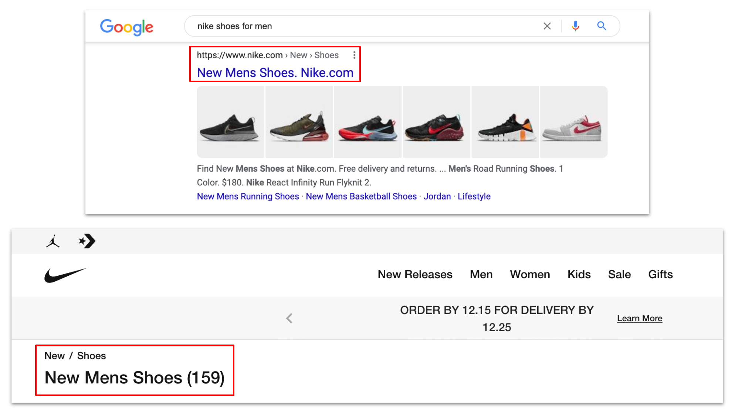This screenshot has width=735, height=413.
Task: Open the New Releases menu
Action: (415, 274)
